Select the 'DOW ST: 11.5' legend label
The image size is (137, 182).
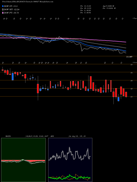(x=11, y=6)
